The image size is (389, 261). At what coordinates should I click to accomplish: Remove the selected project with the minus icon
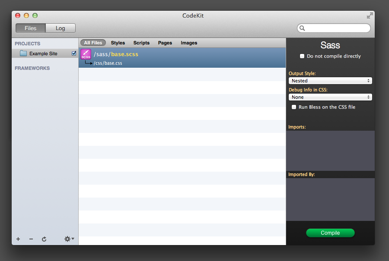(x=31, y=239)
